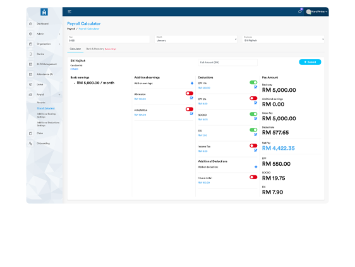Open the Month dropdown
355x267 pixels.
click(x=196, y=39)
